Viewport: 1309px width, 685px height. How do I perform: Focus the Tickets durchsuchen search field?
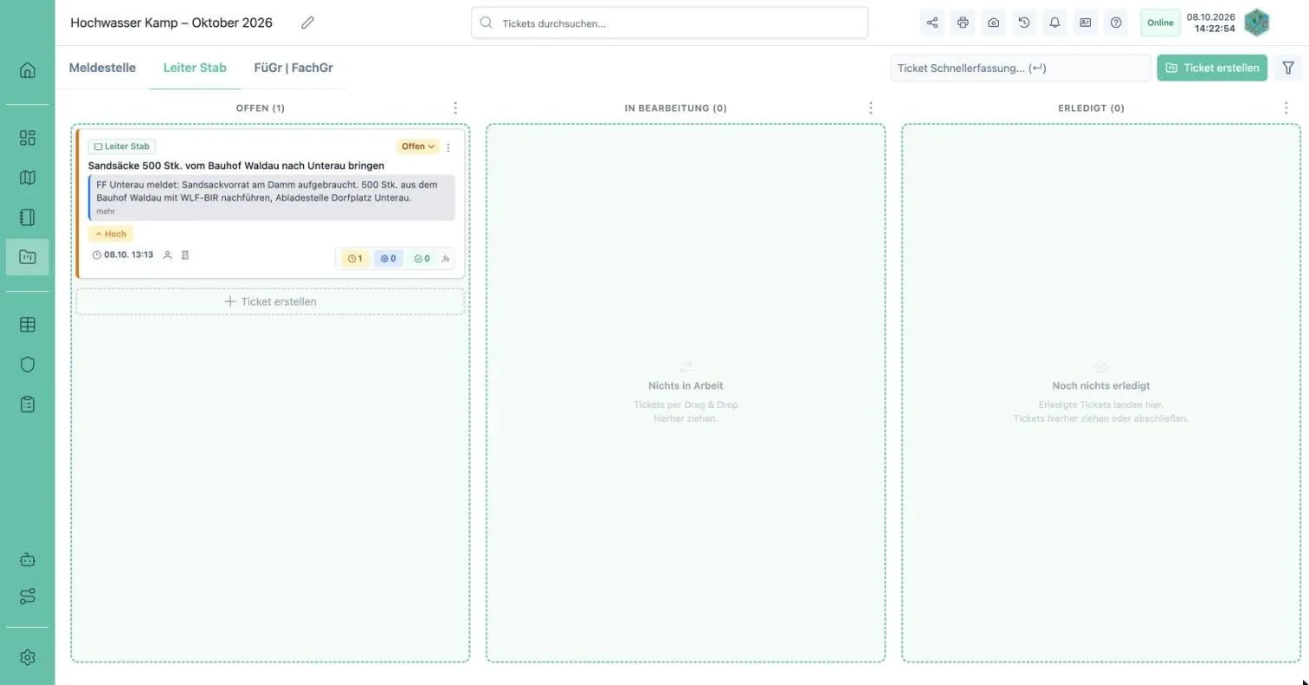click(670, 23)
